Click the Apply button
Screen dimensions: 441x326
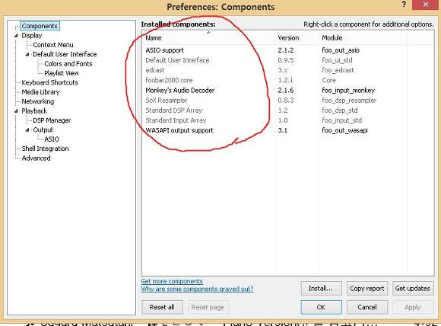click(x=413, y=307)
